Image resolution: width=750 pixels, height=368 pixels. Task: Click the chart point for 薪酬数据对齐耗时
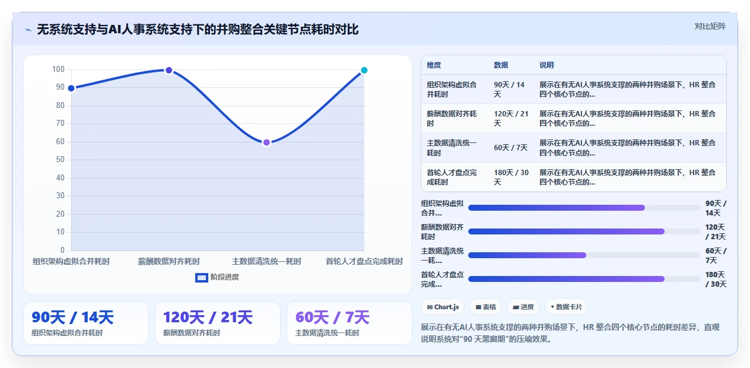(x=169, y=70)
